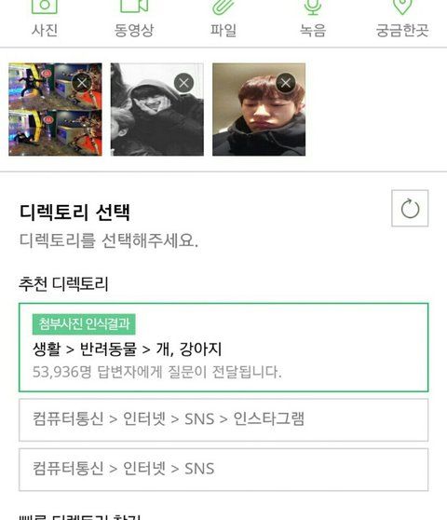Tap the 파일 paperclip file icon
The image size is (447, 520).
223,7
